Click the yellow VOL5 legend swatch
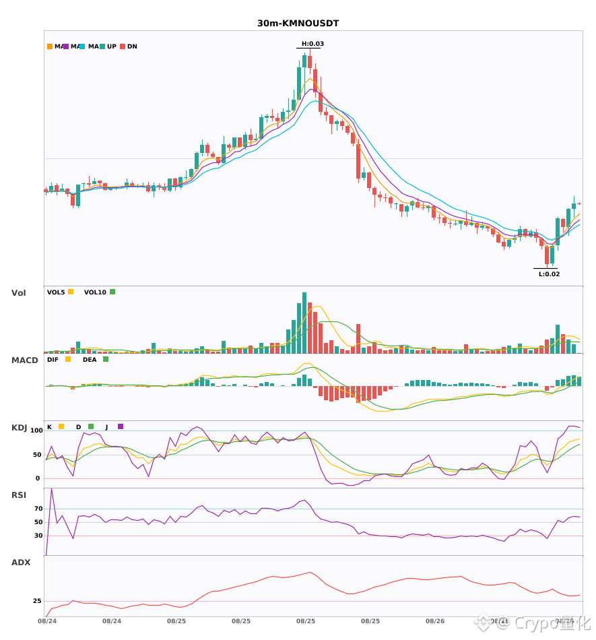 click(71, 292)
